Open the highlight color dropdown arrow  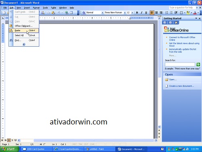pyautogui.click(x=191, y=13)
